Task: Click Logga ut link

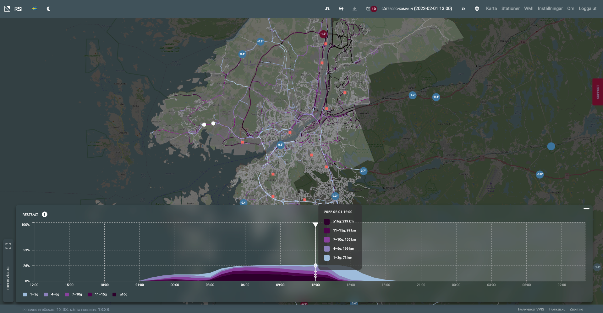Action: tap(587, 9)
